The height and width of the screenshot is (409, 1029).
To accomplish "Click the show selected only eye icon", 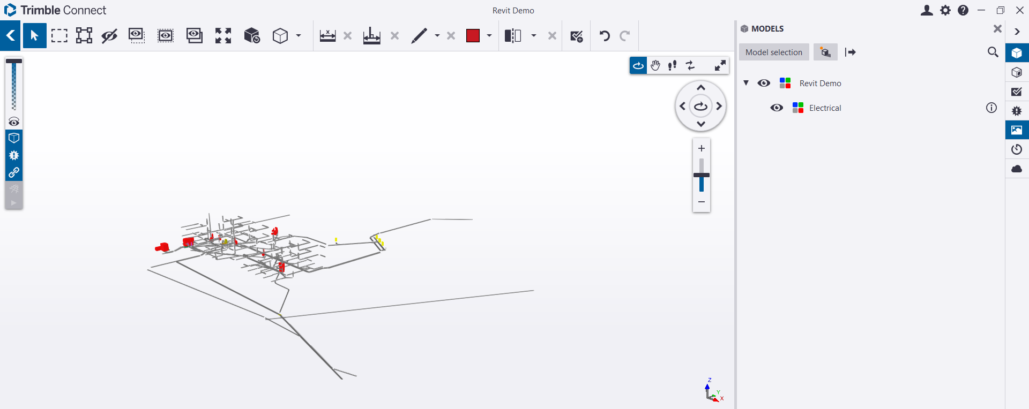I will click(x=137, y=36).
